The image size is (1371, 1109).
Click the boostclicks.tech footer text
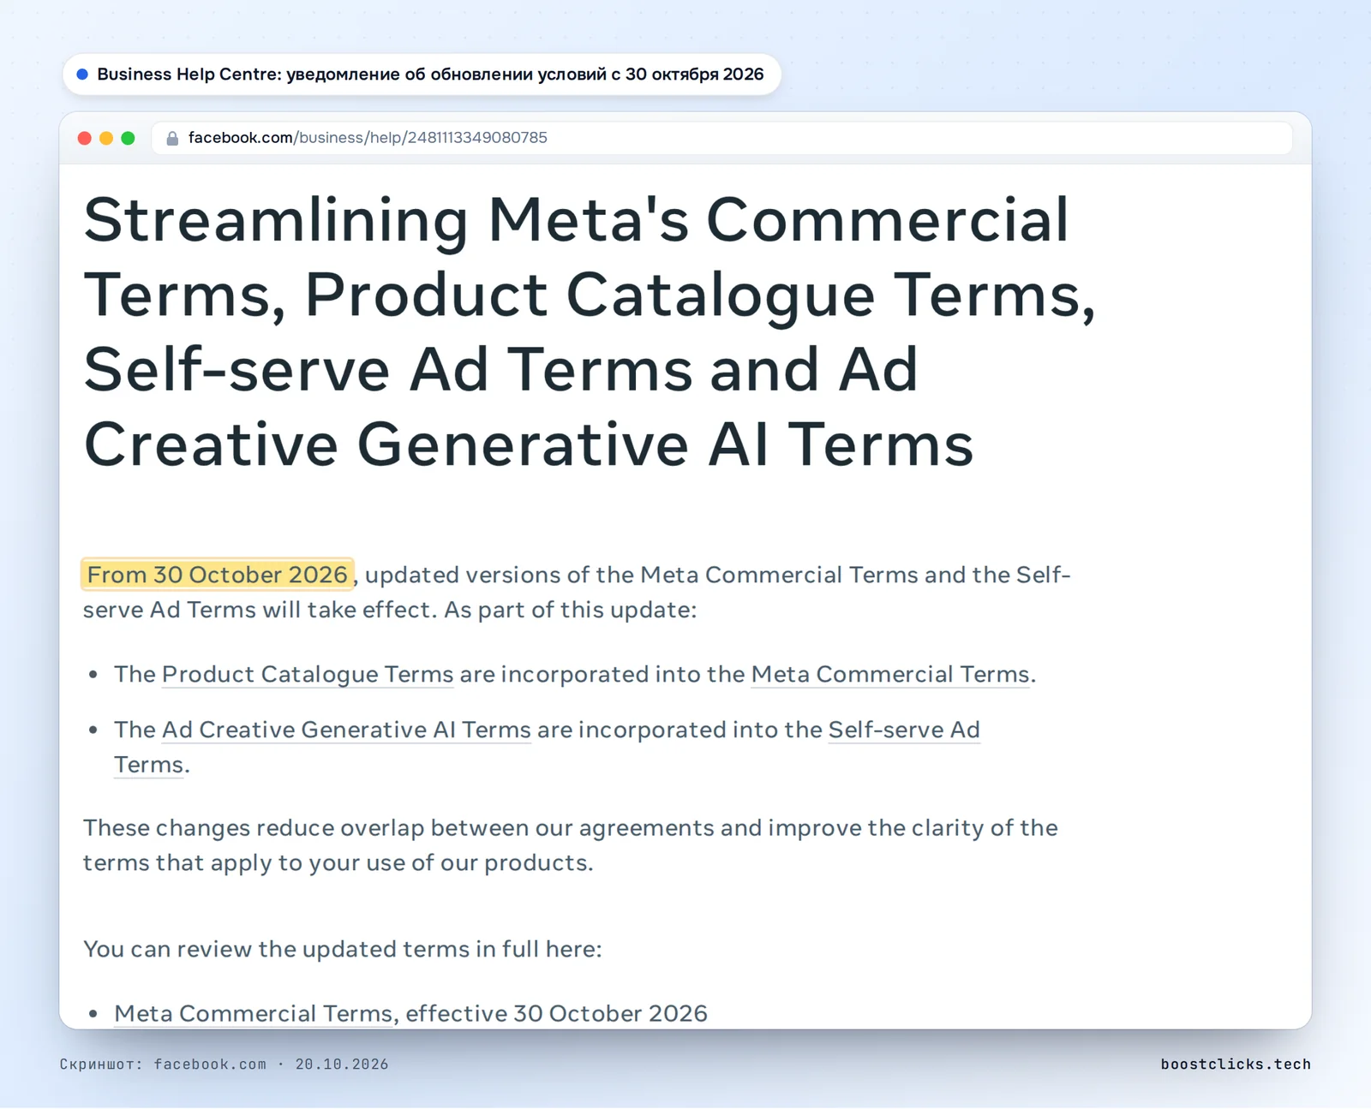pyautogui.click(x=1236, y=1064)
